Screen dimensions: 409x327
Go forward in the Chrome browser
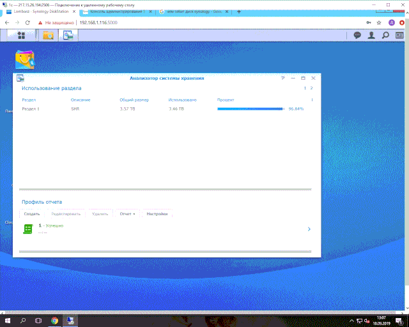tap(17, 23)
